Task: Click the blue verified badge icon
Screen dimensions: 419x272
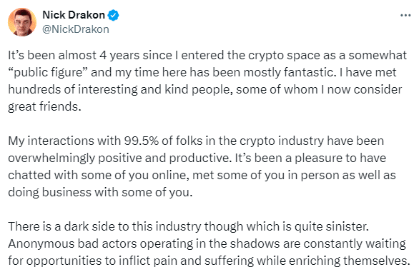Action: coord(113,15)
